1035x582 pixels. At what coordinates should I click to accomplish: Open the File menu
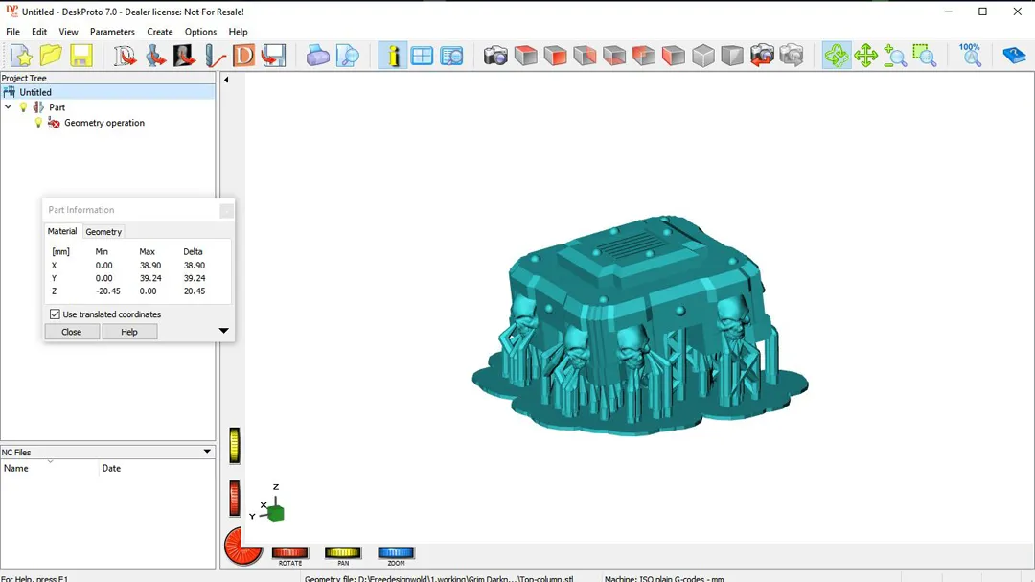point(12,32)
